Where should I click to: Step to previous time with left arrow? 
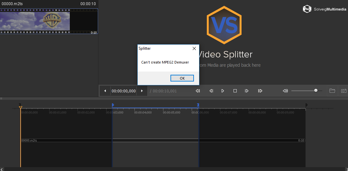[105, 91]
